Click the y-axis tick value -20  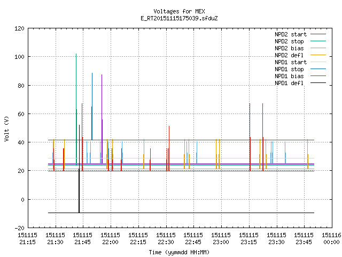click(x=19, y=228)
